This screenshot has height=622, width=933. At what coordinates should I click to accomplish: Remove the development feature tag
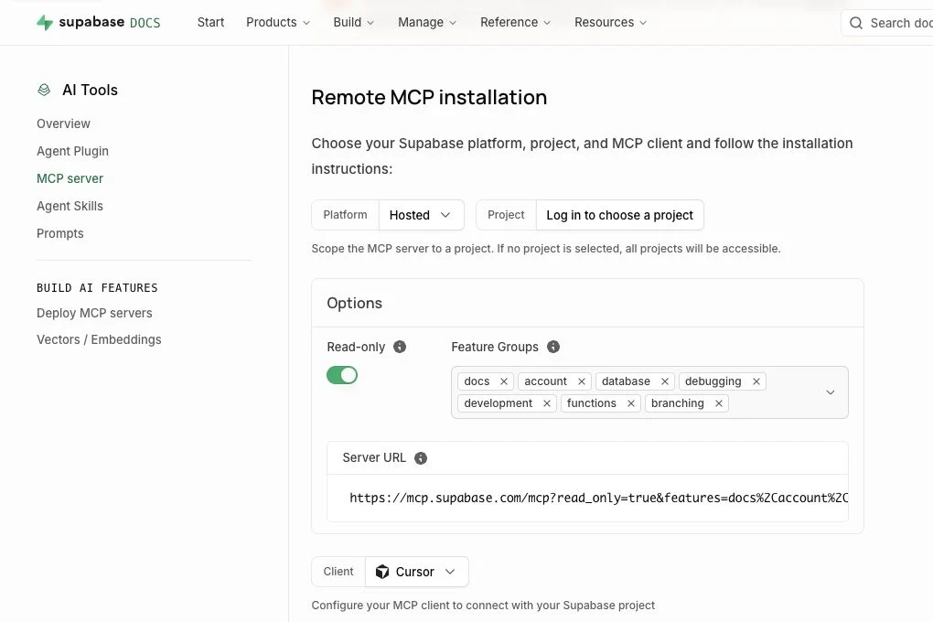(547, 403)
